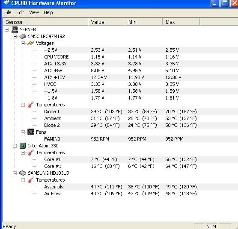Viewport: 238px width, 229px height.
Task: Click the SMSC LPC47M192 chip icon
Action: [x=22, y=36]
